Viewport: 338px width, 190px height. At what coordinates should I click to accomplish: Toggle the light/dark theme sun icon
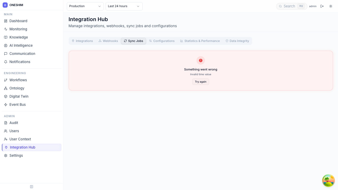click(331, 6)
